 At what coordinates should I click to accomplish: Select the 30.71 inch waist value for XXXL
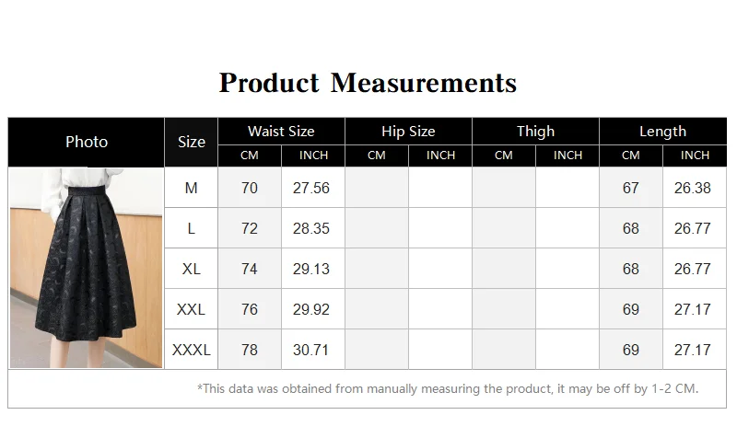pyautogui.click(x=311, y=350)
